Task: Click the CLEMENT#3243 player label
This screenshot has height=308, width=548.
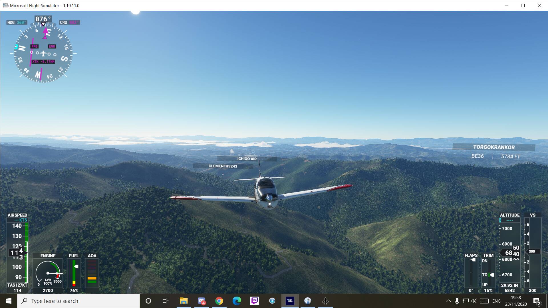Action: tap(223, 166)
